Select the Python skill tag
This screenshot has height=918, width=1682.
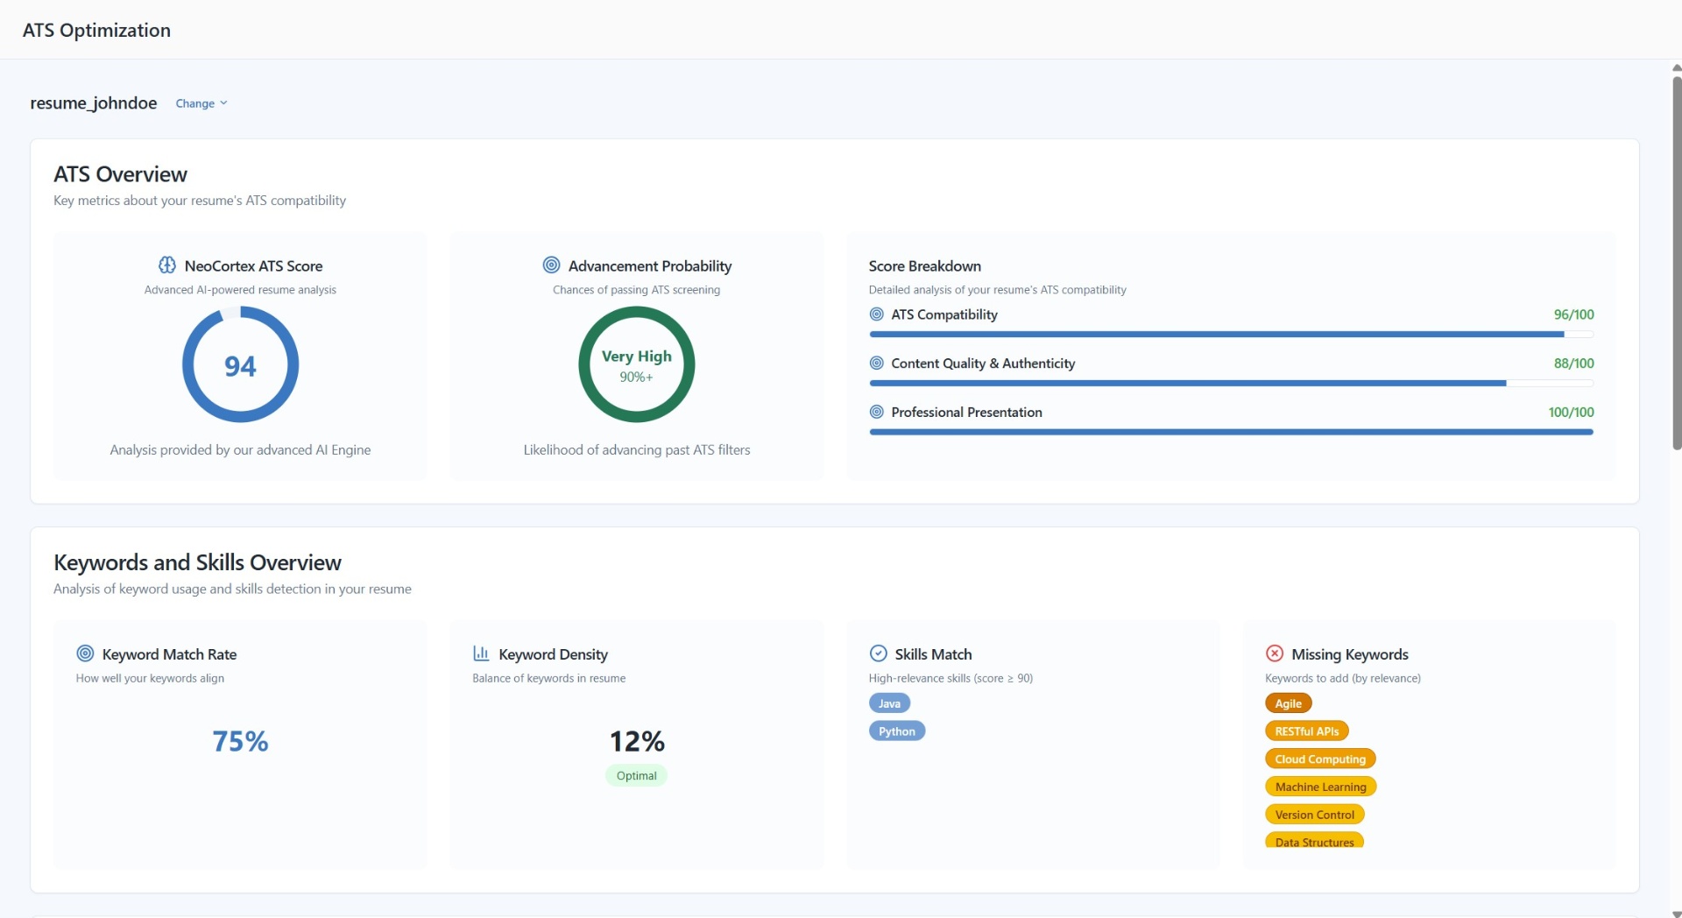[x=896, y=731]
